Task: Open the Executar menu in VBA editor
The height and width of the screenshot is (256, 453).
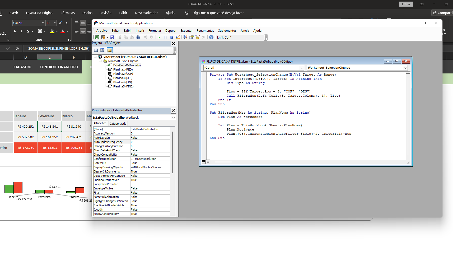Action: click(x=186, y=31)
